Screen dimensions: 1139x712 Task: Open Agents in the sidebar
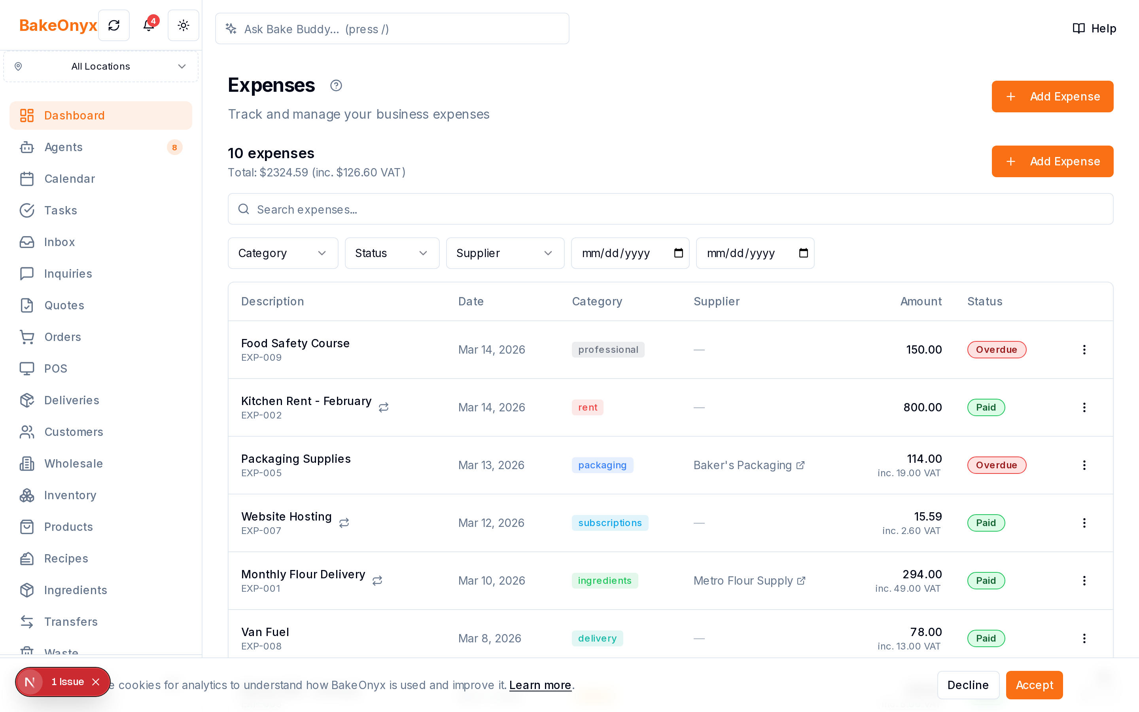click(101, 147)
